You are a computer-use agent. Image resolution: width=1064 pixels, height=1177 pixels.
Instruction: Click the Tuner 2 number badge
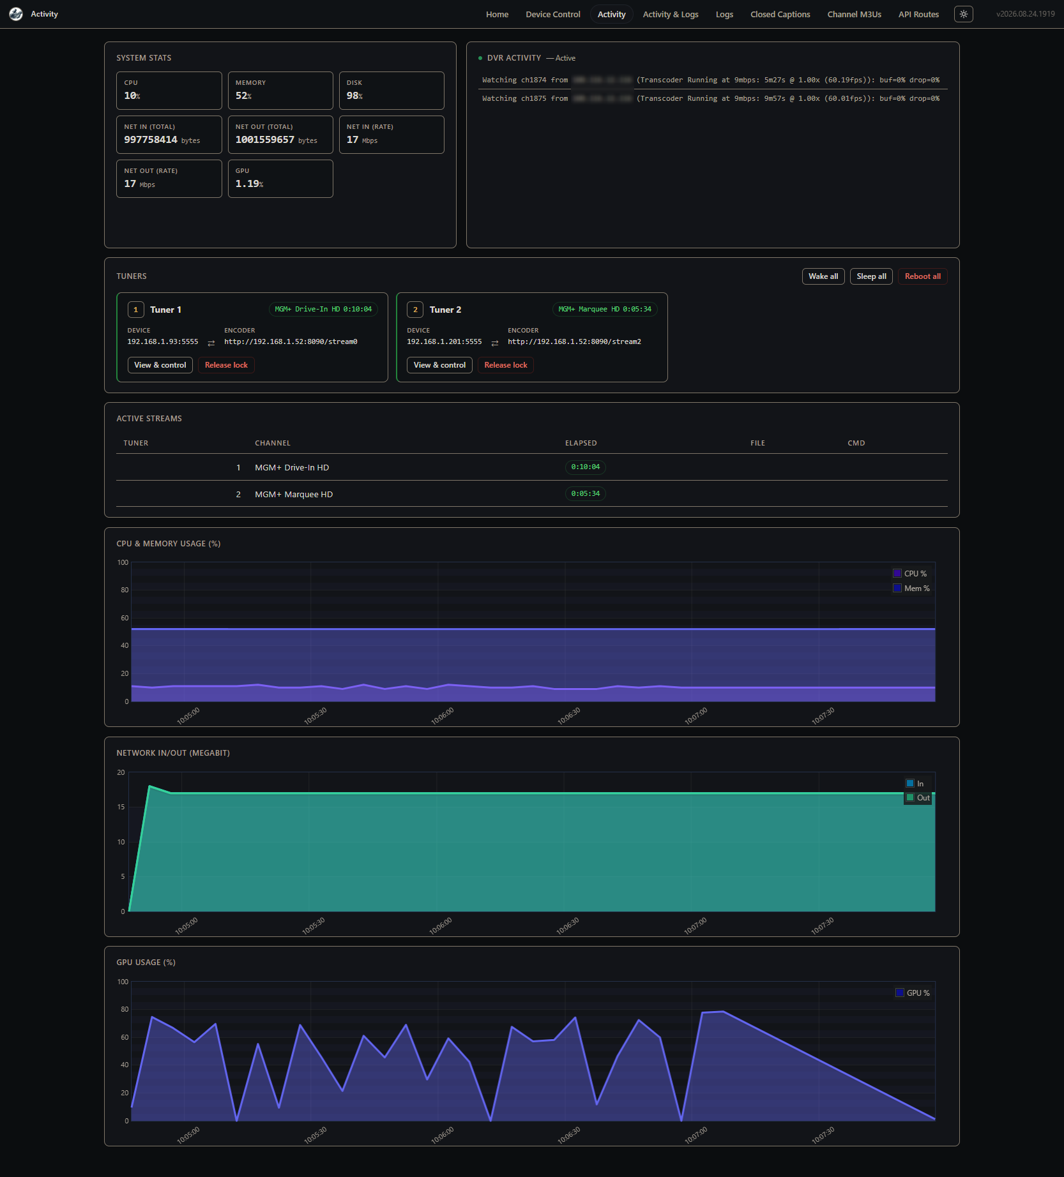coord(415,310)
